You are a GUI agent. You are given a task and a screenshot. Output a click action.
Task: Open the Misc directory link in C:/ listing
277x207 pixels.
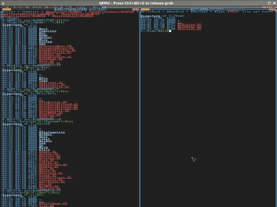(x=43, y=40)
